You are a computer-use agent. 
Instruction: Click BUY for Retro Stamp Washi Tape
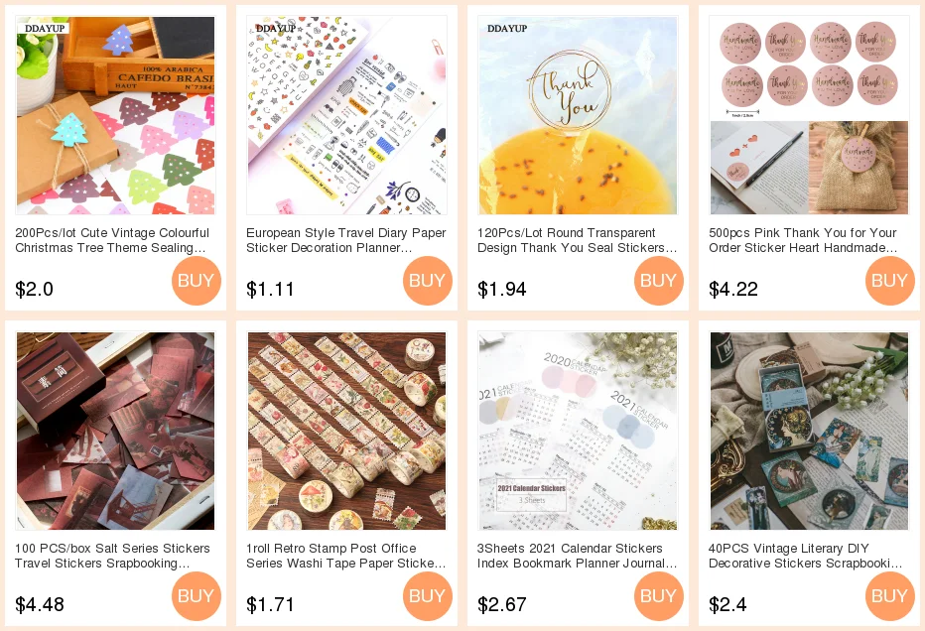click(x=428, y=596)
